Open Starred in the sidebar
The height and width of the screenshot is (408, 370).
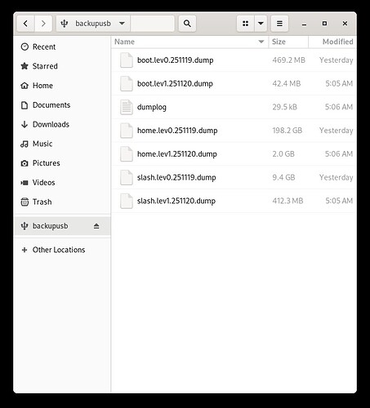(62, 66)
